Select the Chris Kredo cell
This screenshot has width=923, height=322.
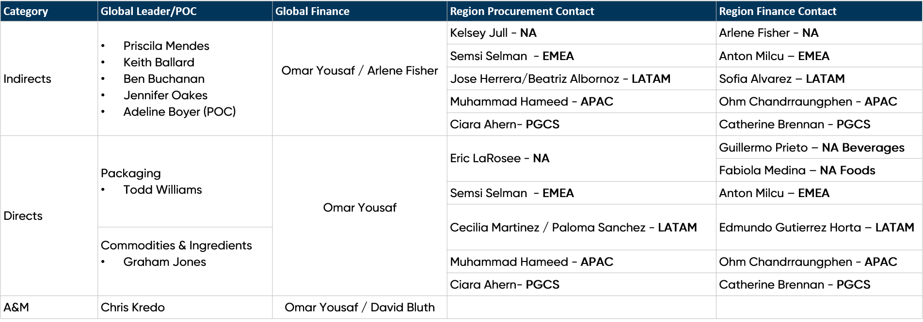point(185,307)
